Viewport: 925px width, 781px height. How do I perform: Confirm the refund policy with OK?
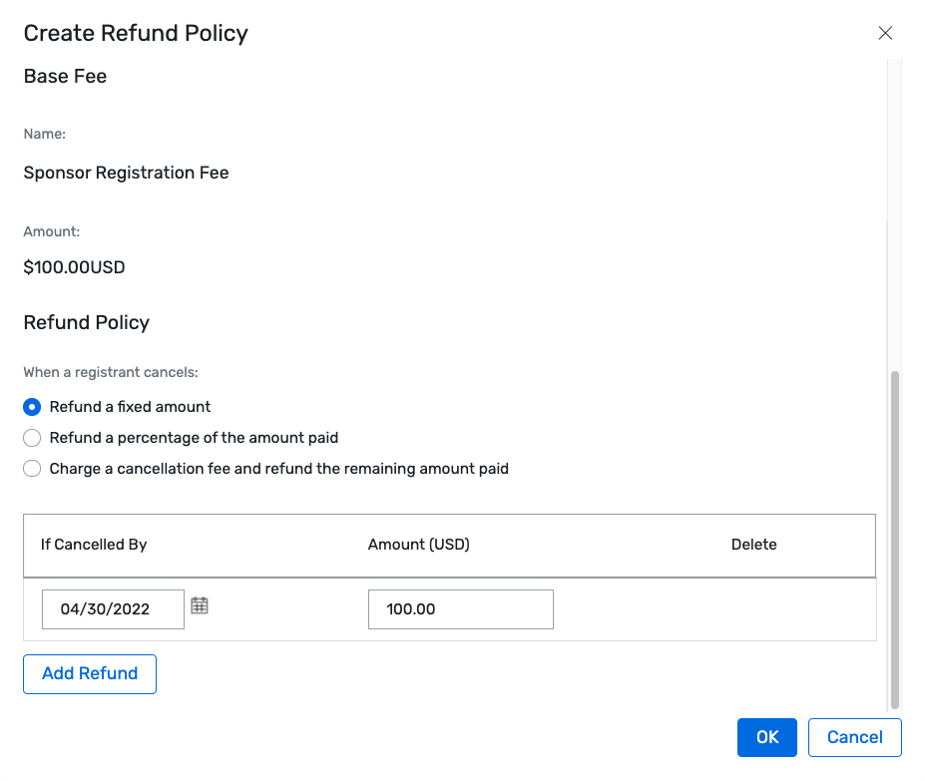click(x=766, y=737)
